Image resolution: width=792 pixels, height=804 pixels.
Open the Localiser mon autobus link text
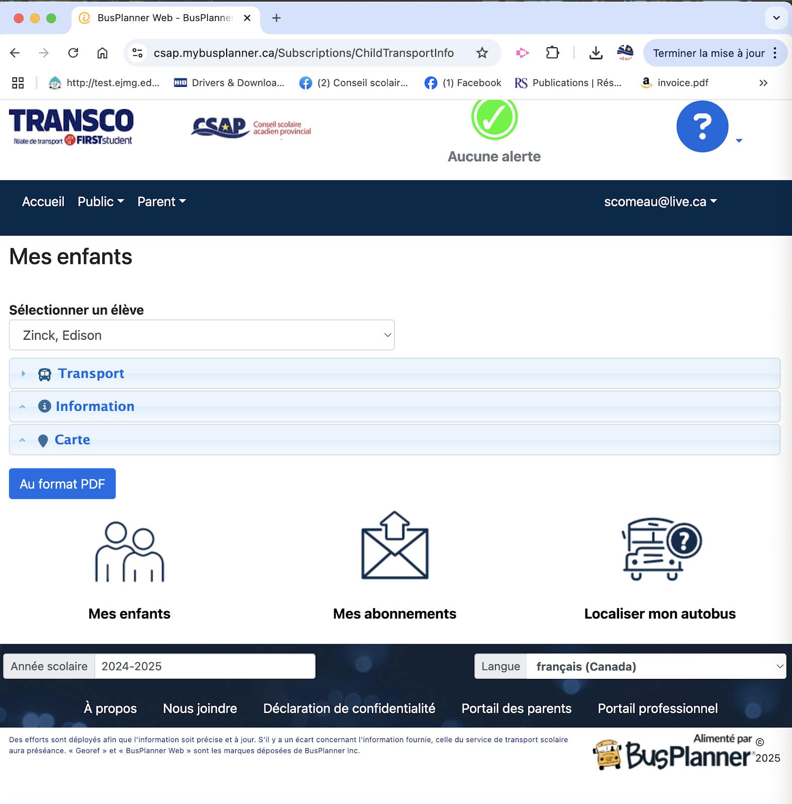coord(660,614)
